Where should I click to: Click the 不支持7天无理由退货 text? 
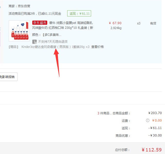coord(53,42)
